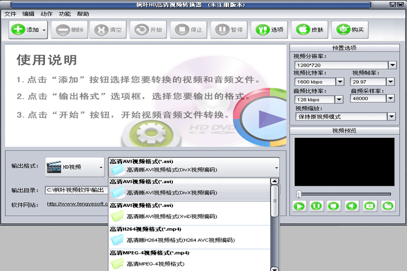Open the File (文件) menu
Viewport: 407px width, 271px height.
click(10, 14)
